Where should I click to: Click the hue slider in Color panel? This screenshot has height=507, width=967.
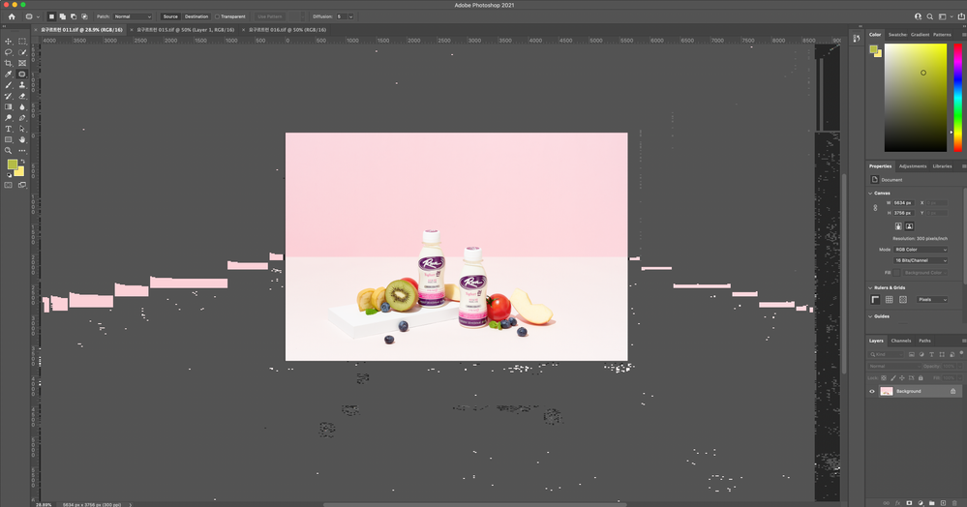(957, 98)
